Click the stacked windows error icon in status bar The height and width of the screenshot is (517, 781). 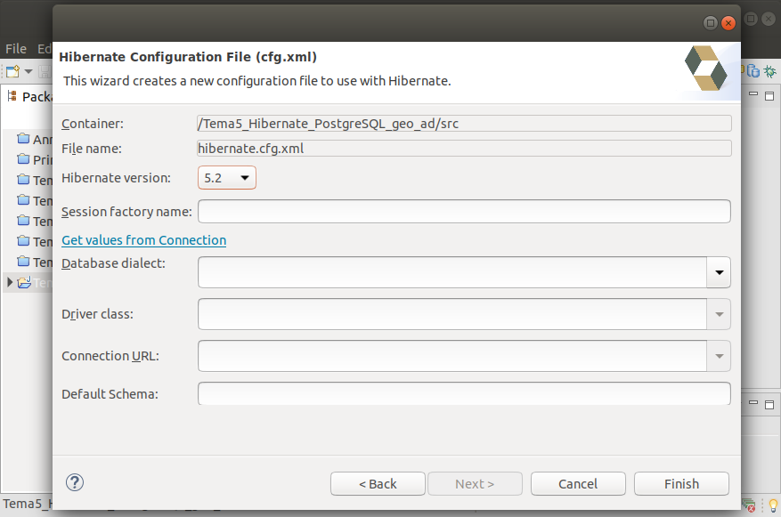point(749,505)
